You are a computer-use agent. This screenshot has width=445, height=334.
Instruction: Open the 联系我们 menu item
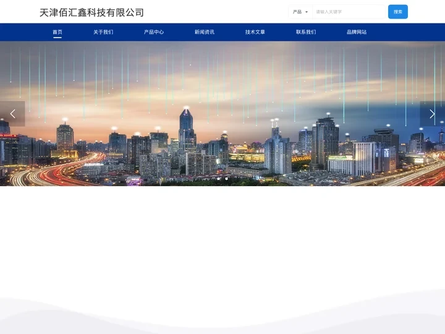point(306,32)
